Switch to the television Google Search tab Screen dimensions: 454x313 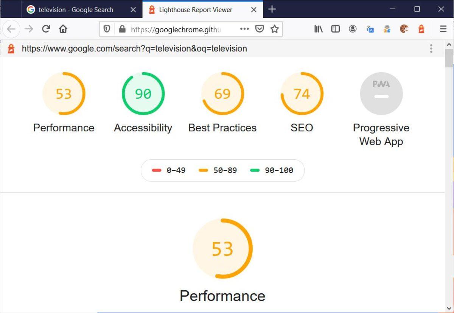(76, 10)
